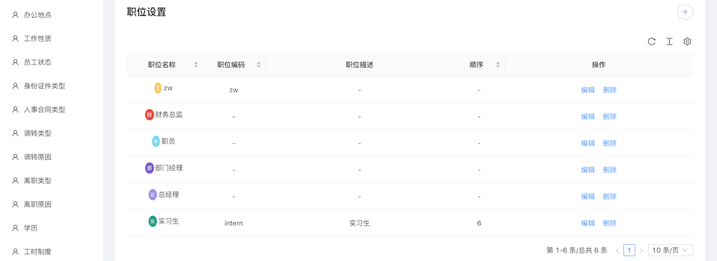
Task: Select 人事合同类型 sidebar item
Action: (x=44, y=110)
